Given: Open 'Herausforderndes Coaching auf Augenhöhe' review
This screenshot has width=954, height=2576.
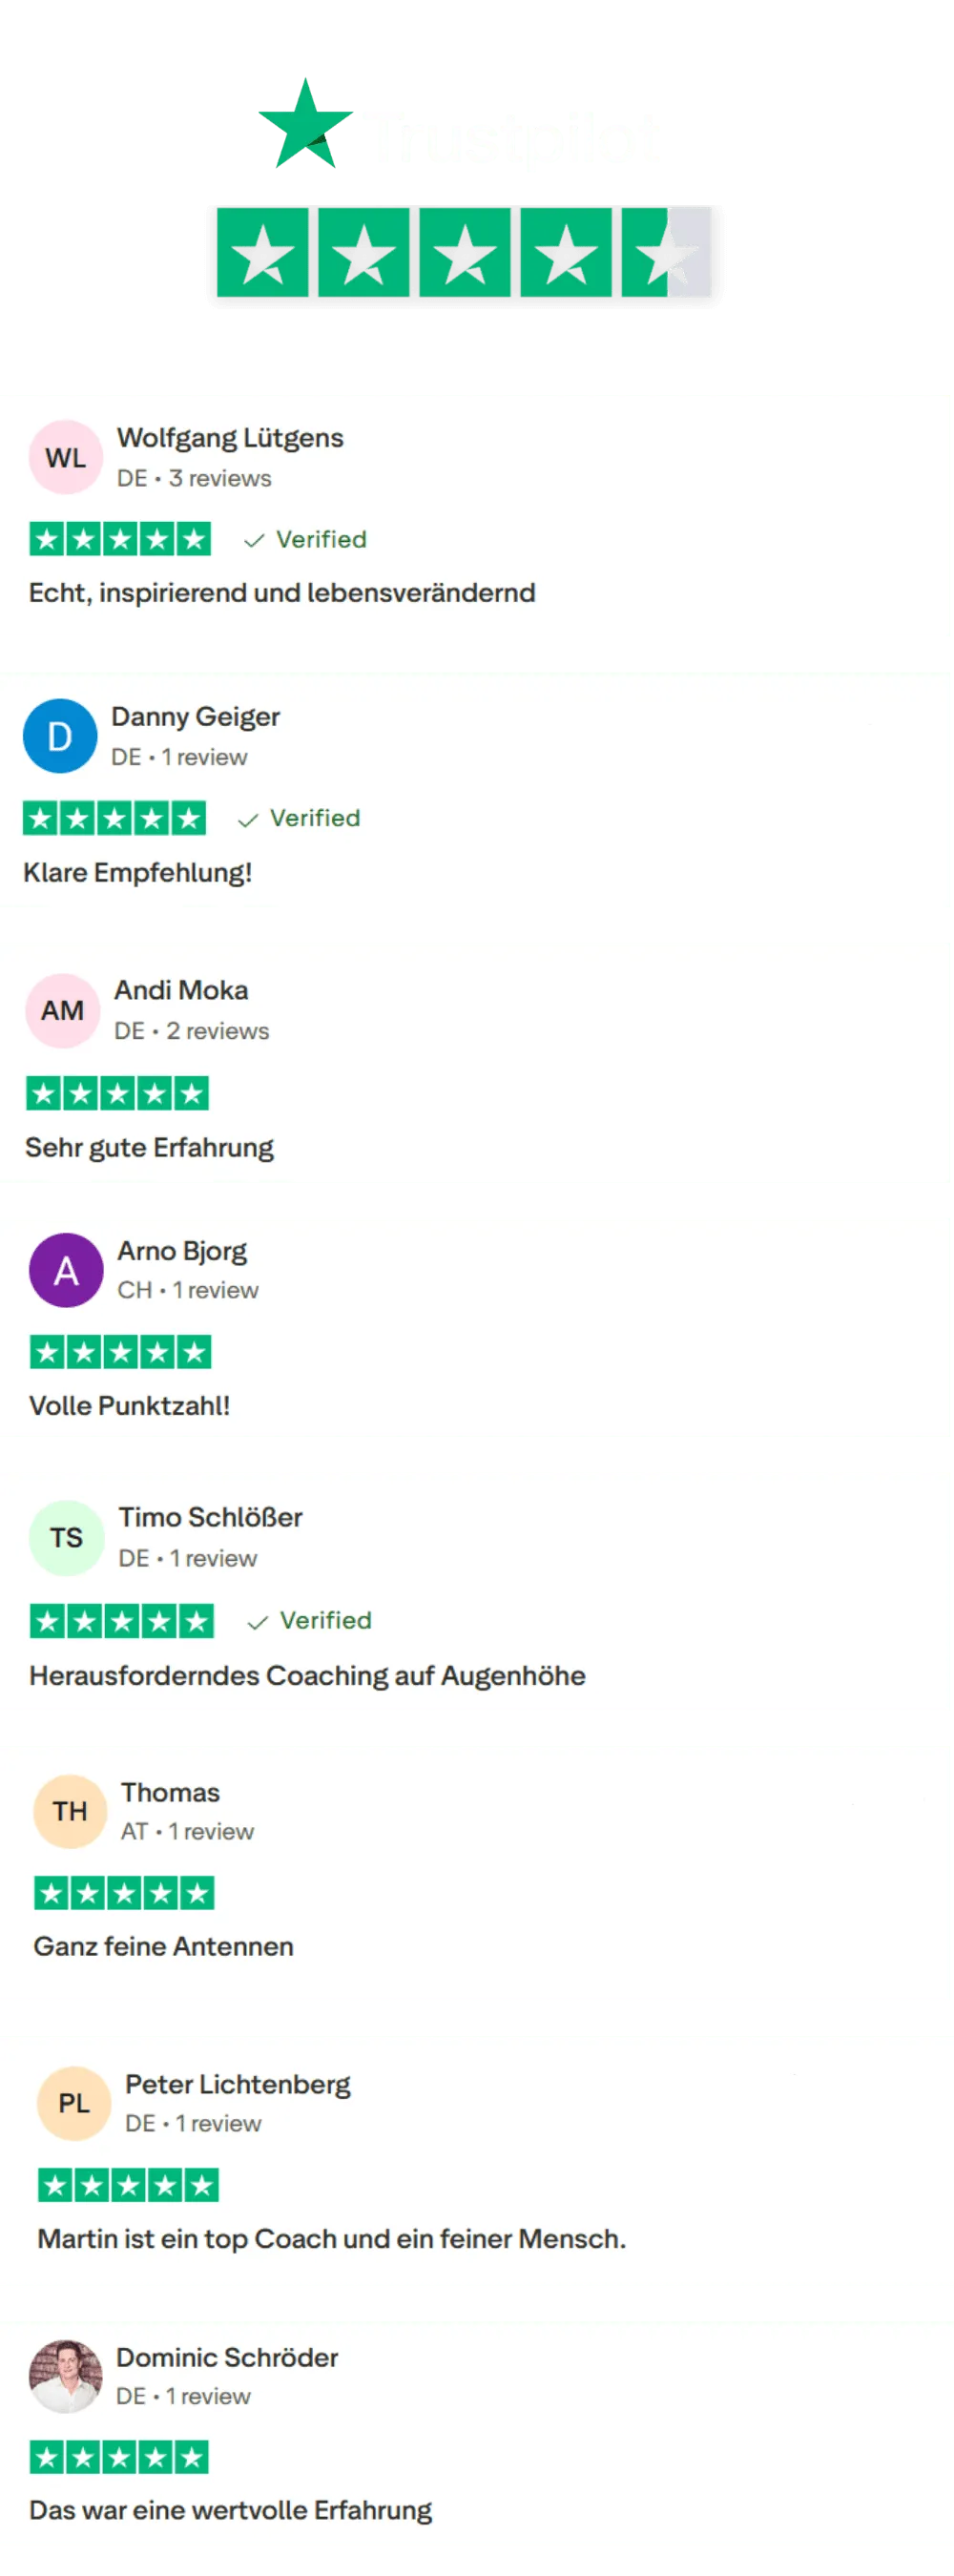Looking at the screenshot, I should [x=307, y=1675].
